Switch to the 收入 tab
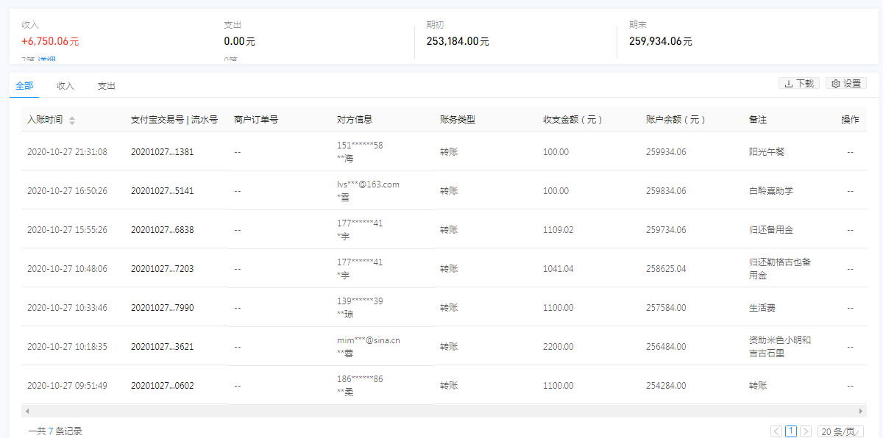883x438 pixels. pos(65,86)
